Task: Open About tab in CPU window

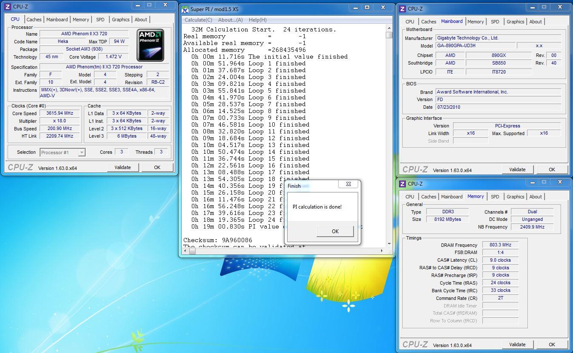Action: click(141, 20)
